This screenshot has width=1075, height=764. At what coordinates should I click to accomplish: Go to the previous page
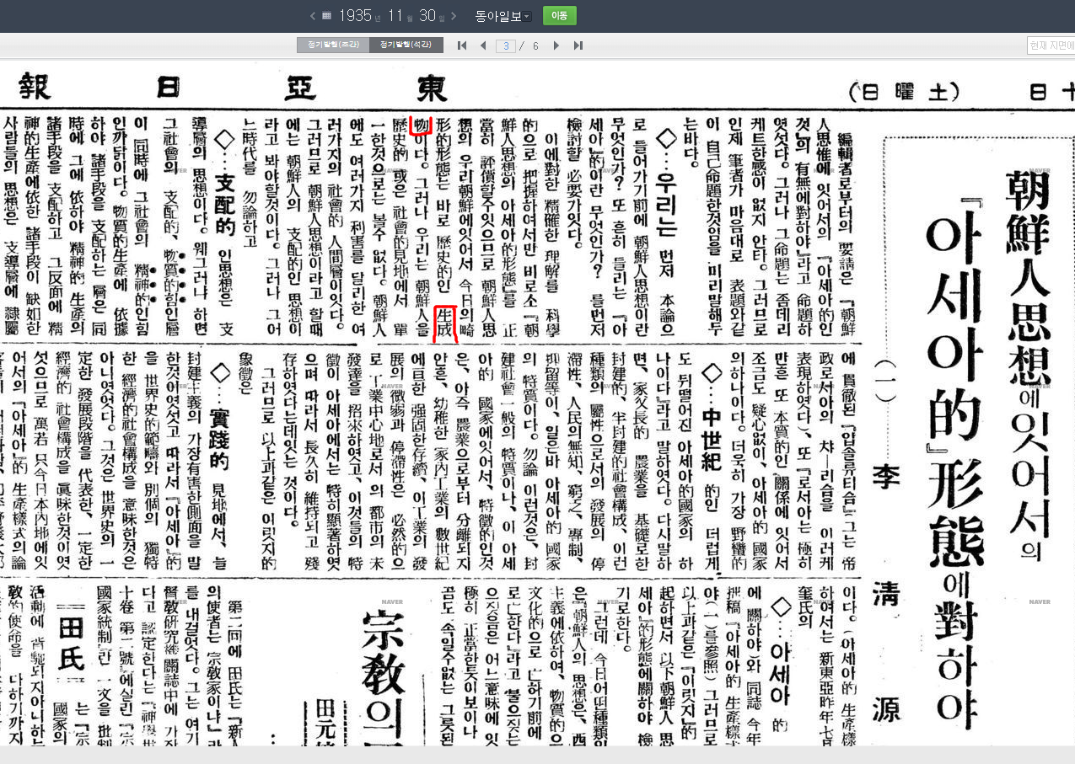click(x=483, y=45)
